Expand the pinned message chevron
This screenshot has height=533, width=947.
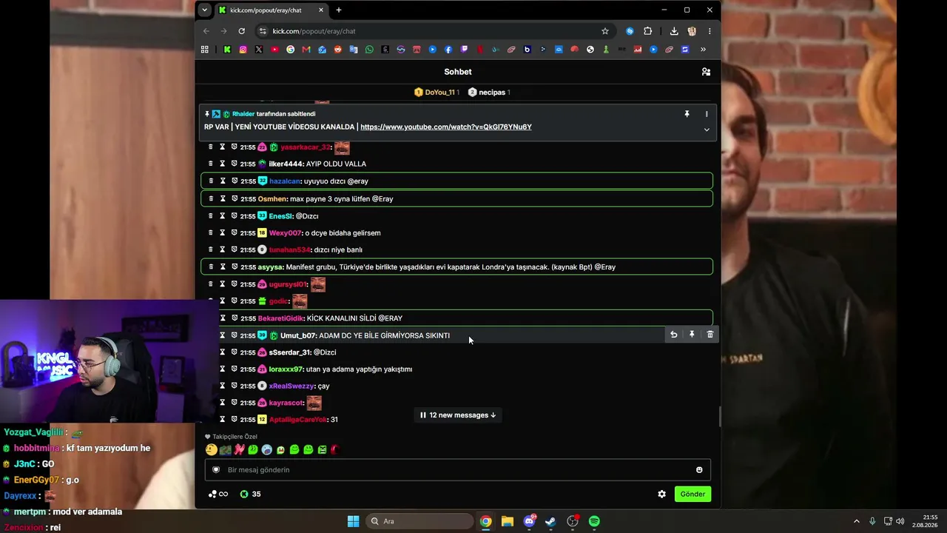coord(707,130)
